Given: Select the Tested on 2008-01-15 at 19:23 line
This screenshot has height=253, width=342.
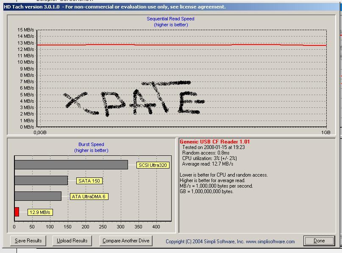Looking at the screenshot, I should pyautogui.click(x=214, y=147).
